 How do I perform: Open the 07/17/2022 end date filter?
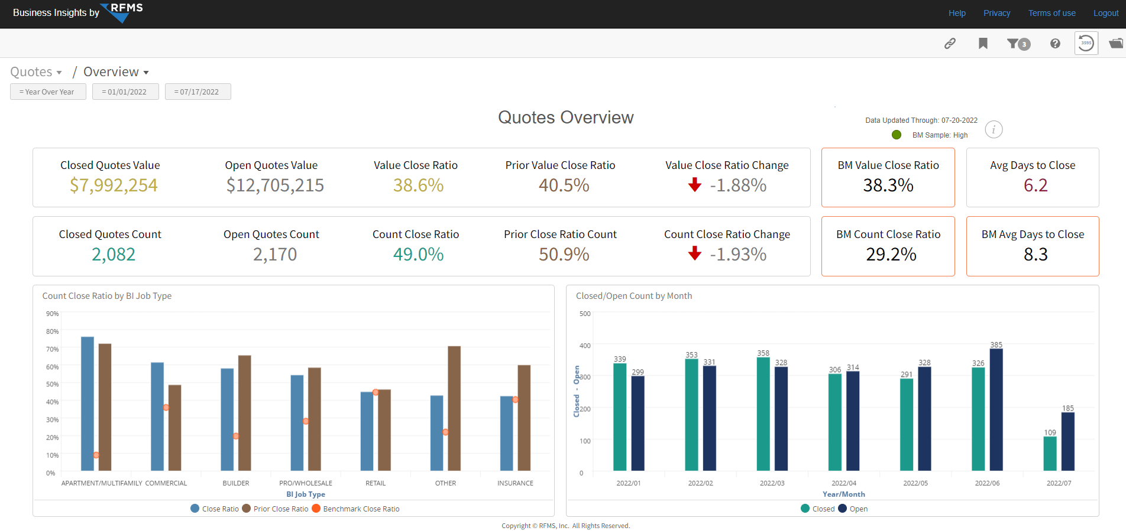coord(198,92)
